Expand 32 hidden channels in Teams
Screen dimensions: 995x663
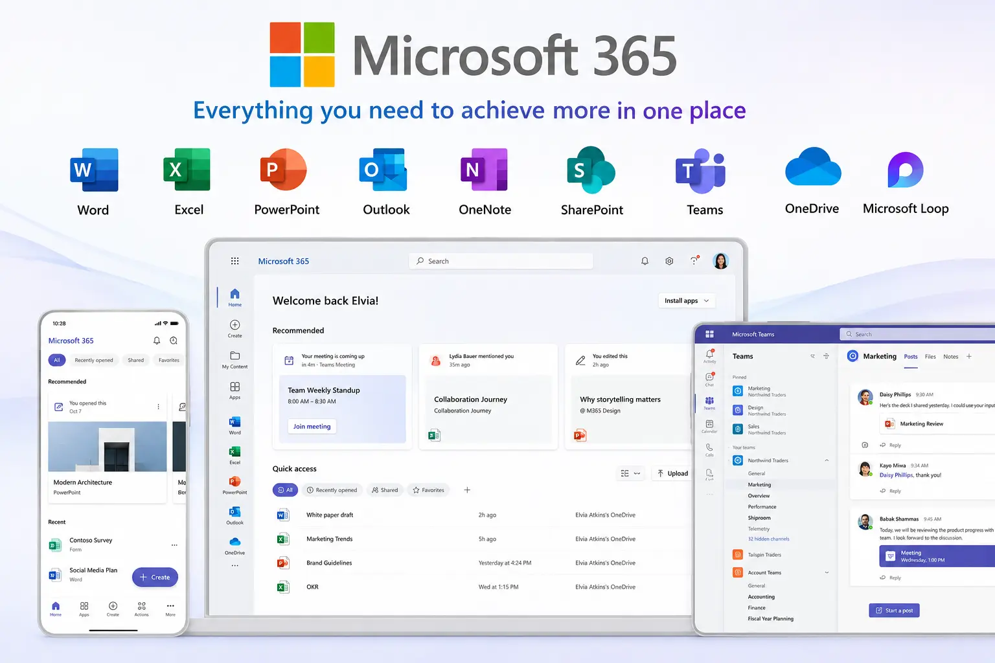point(768,539)
